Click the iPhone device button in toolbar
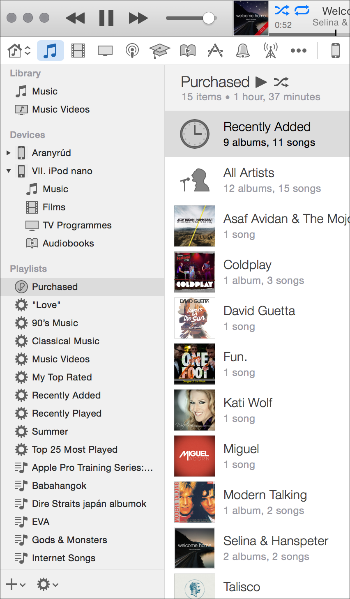 pos(336,51)
